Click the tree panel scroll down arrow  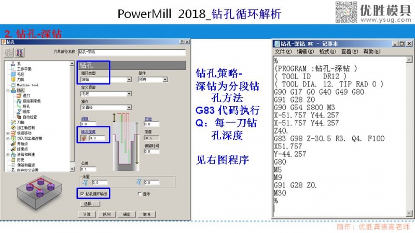72,169
